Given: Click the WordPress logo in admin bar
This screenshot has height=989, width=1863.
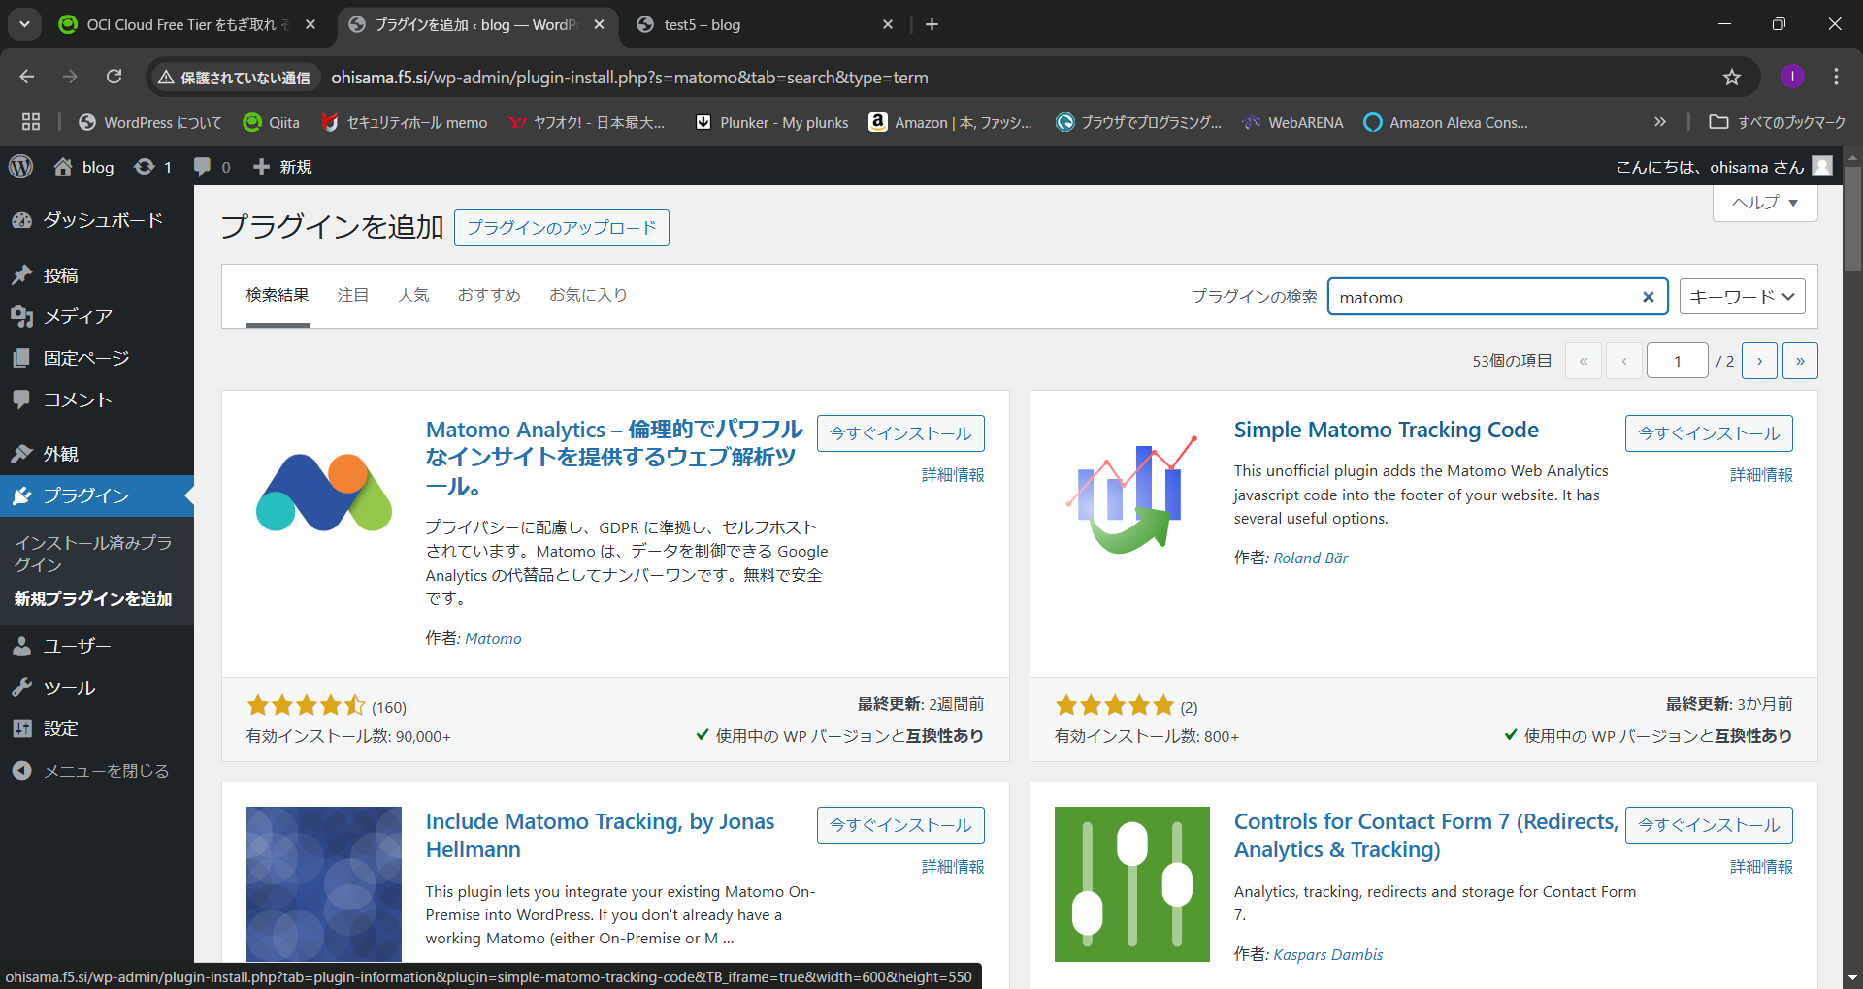Looking at the screenshot, I should [x=21, y=167].
